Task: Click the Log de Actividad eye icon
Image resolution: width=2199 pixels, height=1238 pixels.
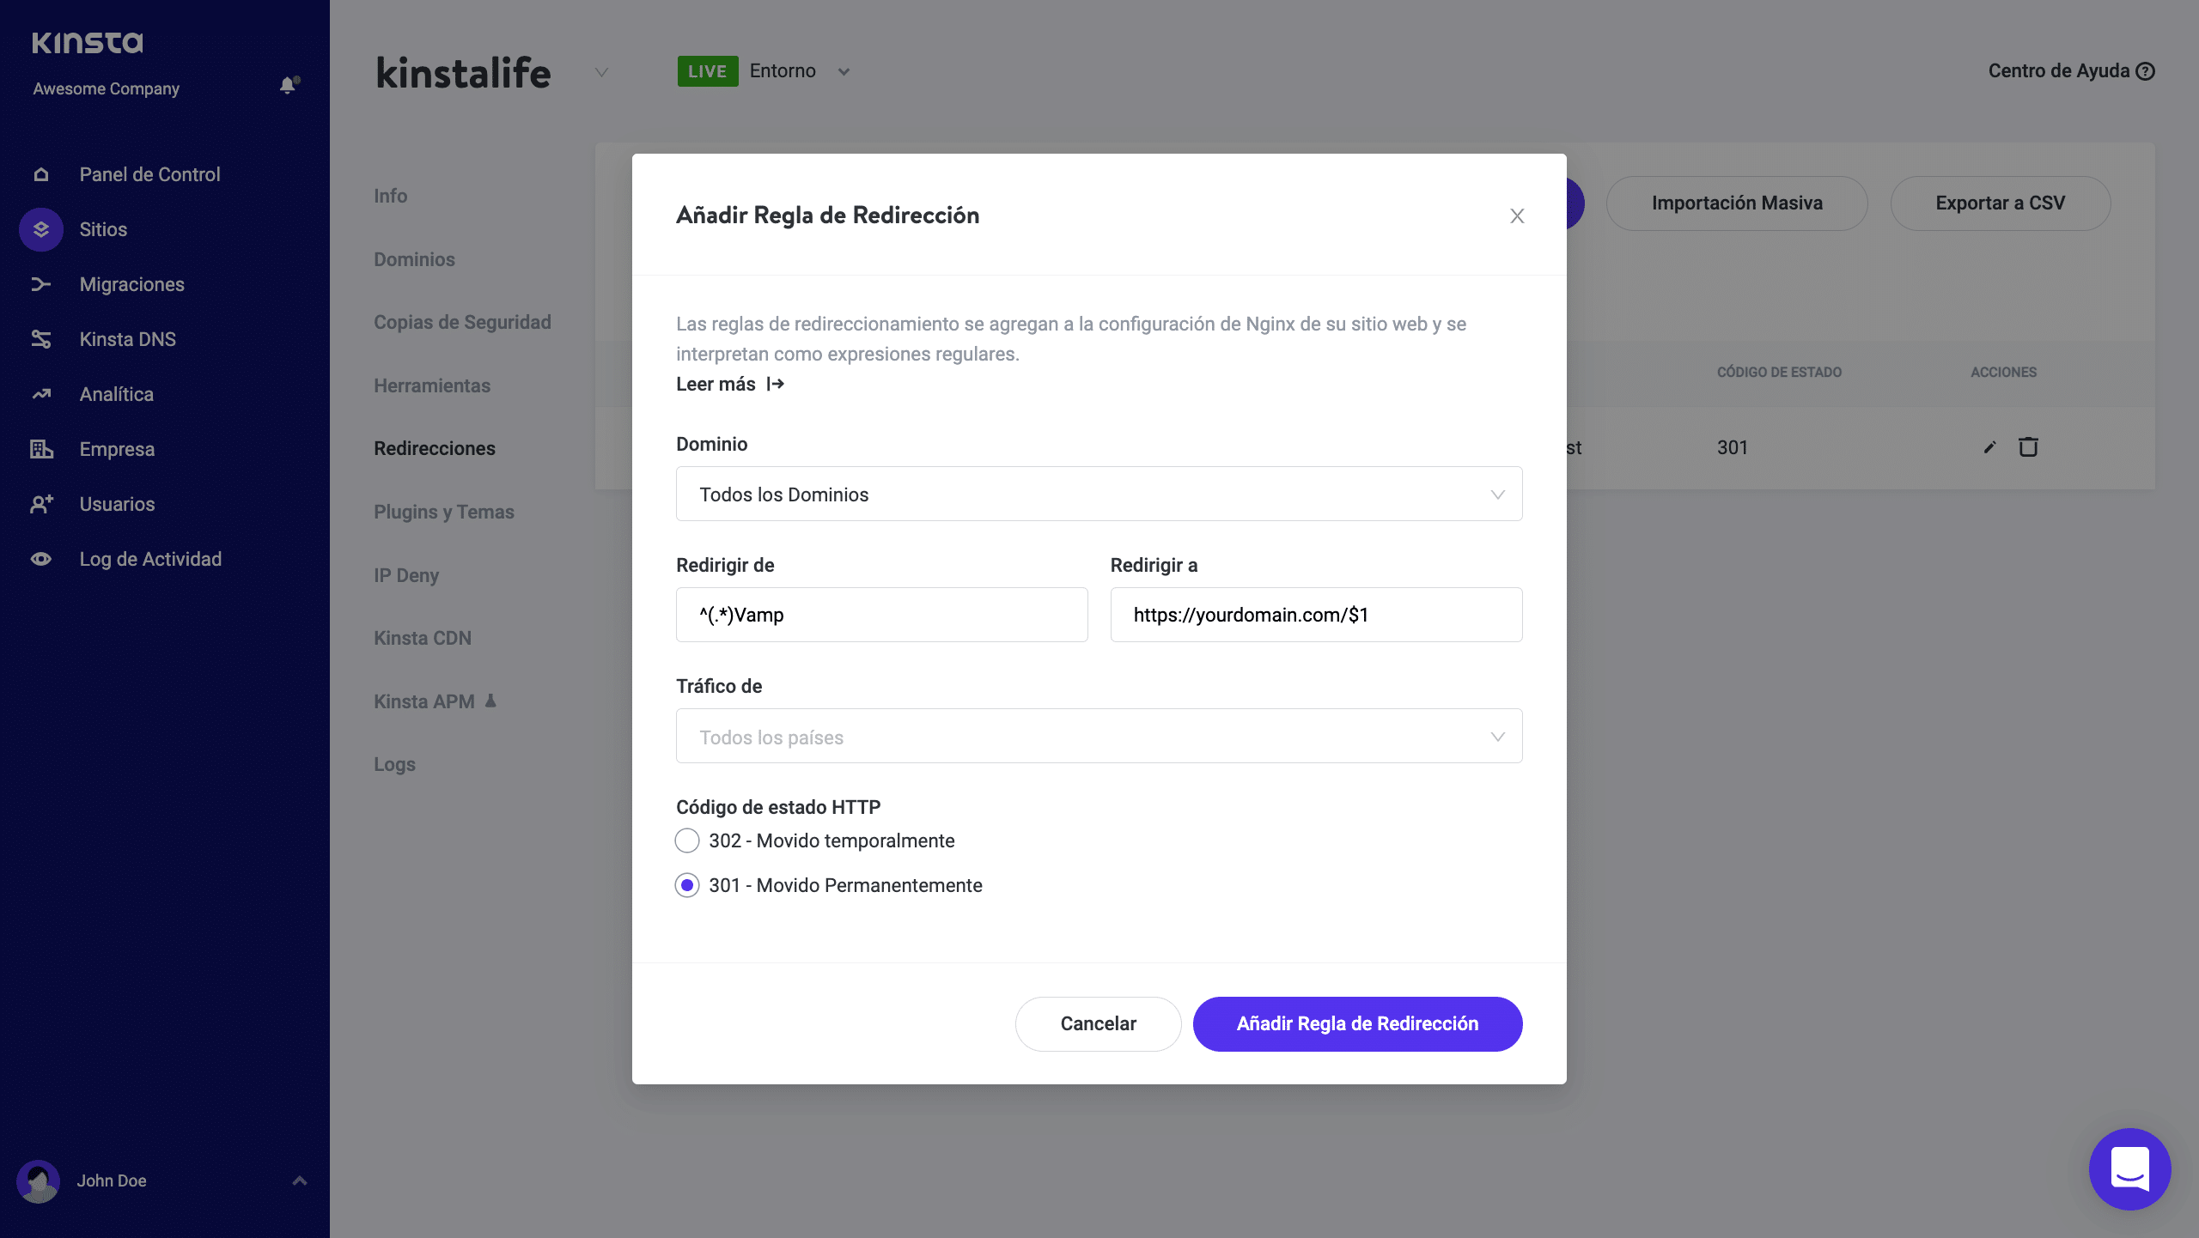Action: (x=41, y=559)
